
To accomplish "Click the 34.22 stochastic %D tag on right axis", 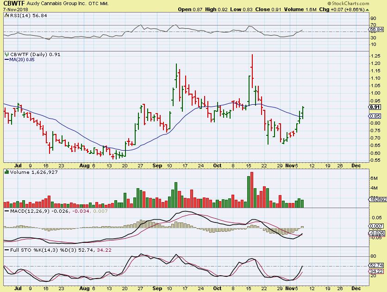I will [x=377, y=272].
